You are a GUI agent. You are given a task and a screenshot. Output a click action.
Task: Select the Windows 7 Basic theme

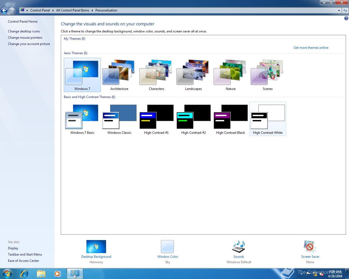tap(82, 119)
